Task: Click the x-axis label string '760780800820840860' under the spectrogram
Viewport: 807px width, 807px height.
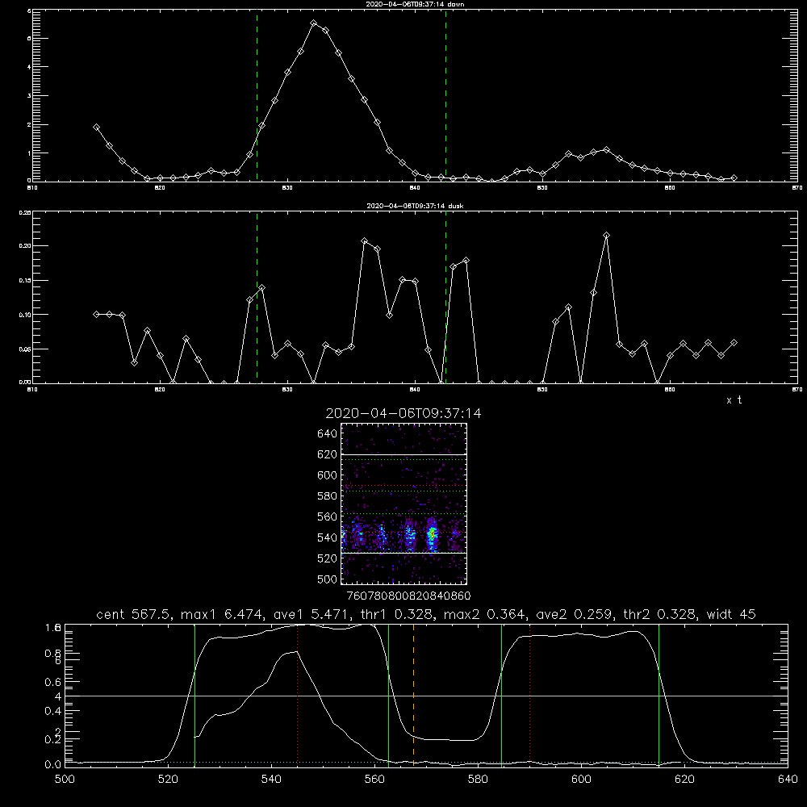Action: [408, 596]
